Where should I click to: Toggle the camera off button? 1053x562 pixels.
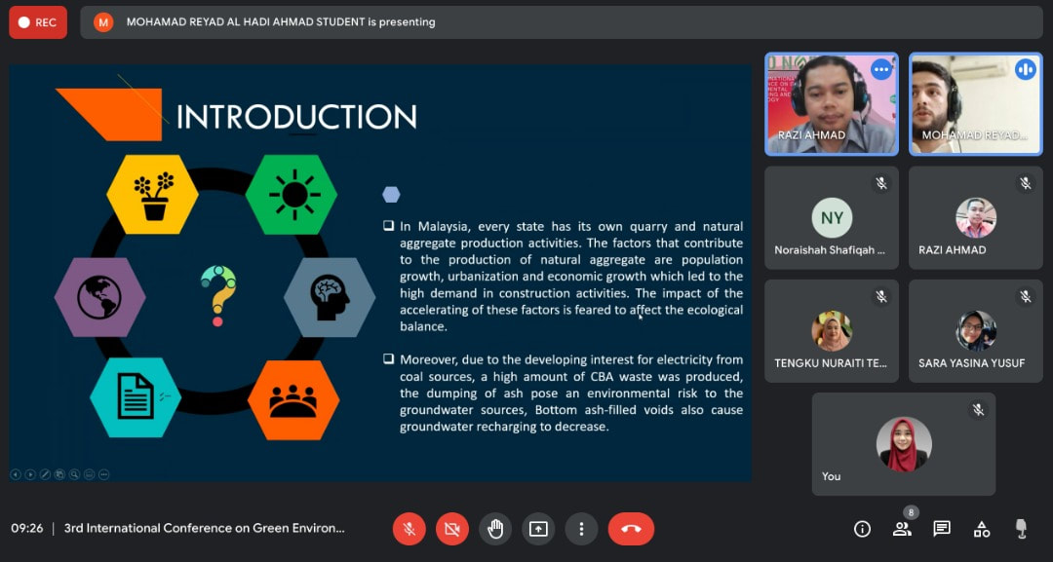(x=452, y=529)
